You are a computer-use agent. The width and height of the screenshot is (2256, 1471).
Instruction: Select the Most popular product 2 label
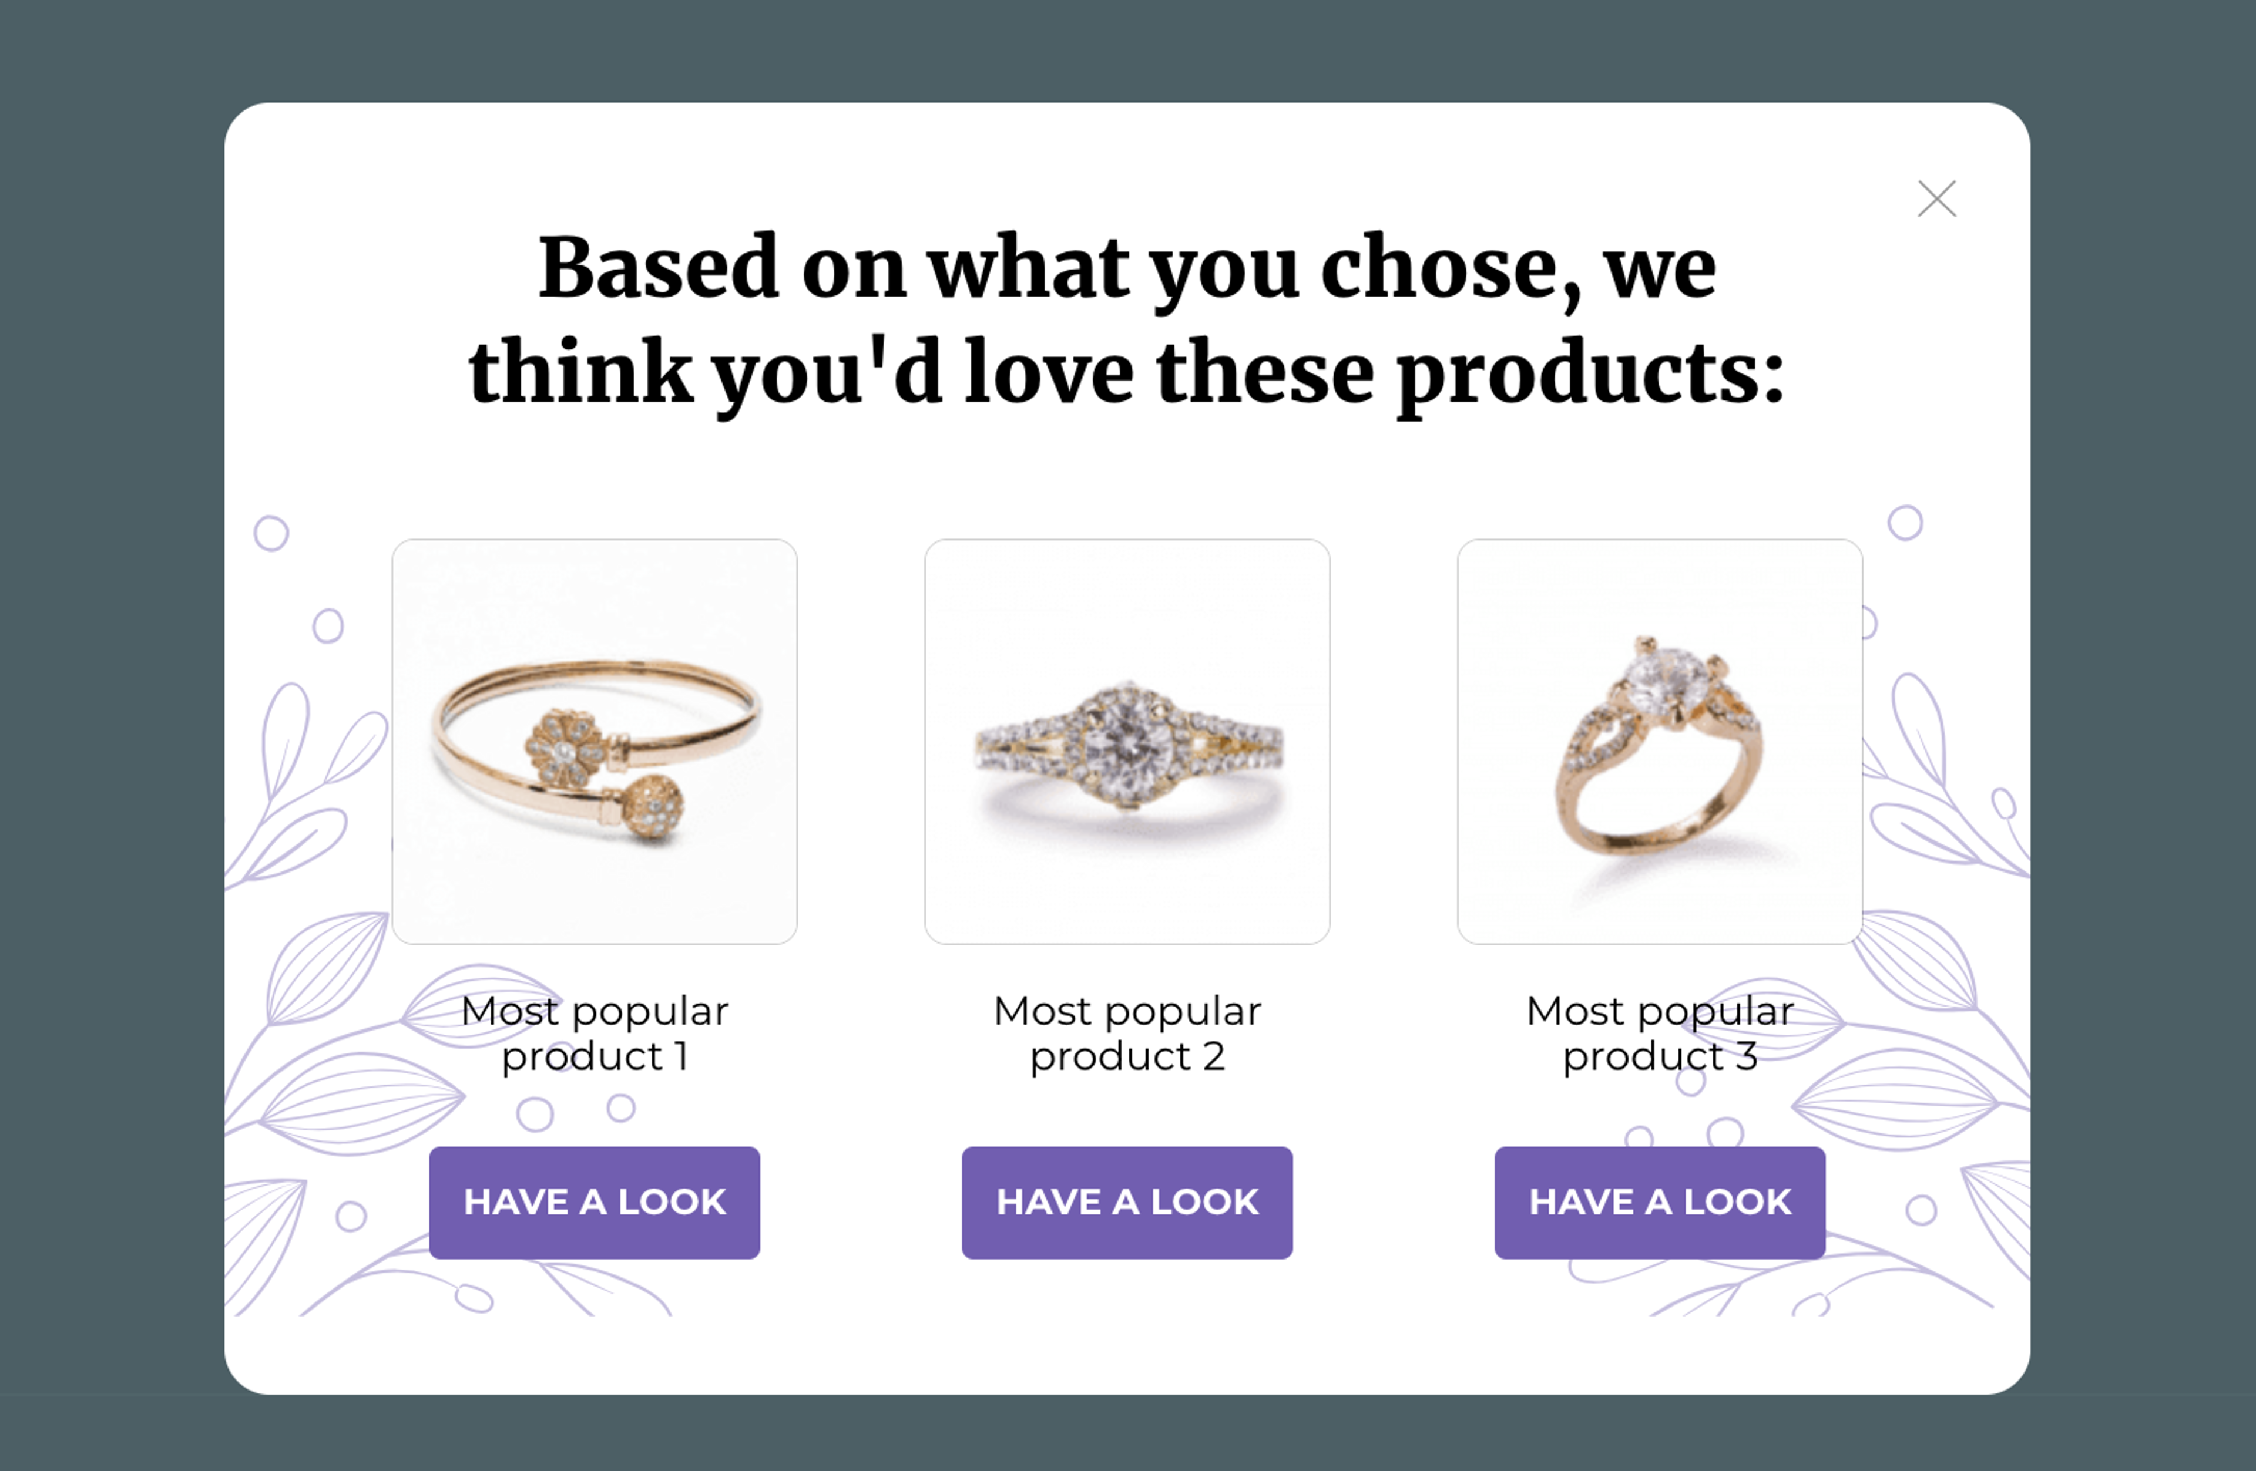pyautogui.click(x=1127, y=1032)
